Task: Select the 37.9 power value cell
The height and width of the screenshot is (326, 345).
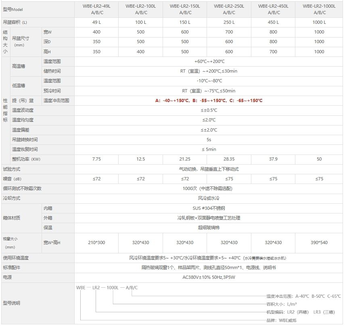Action: [273, 159]
